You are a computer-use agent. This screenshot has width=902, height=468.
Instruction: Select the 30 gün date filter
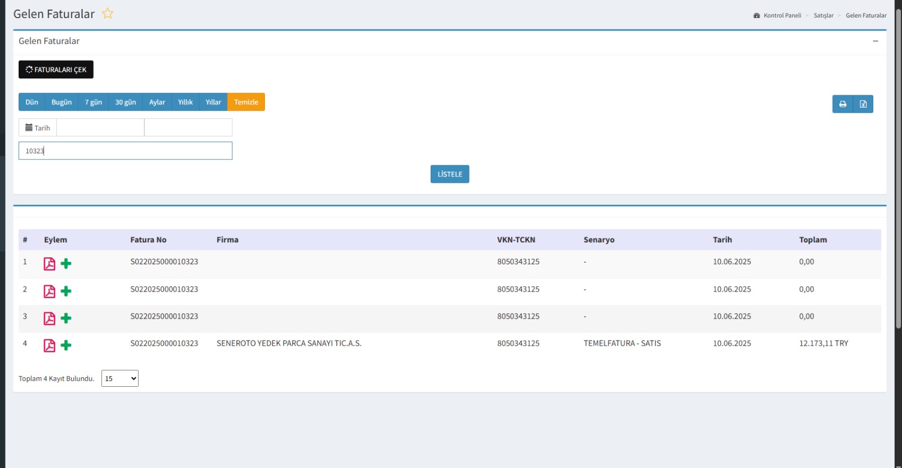tap(126, 102)
